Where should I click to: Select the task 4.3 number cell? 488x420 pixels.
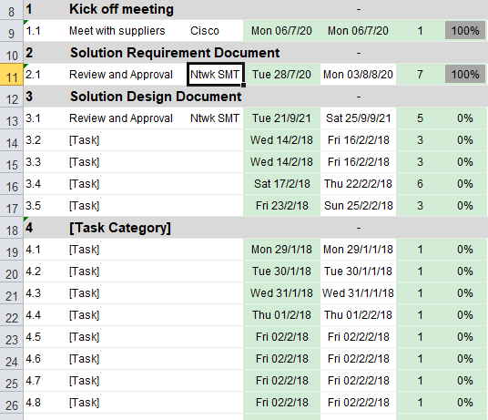pos(46,293)
